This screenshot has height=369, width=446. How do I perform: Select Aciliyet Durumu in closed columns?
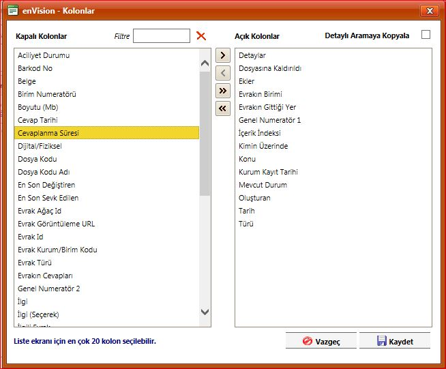point(106,55)
